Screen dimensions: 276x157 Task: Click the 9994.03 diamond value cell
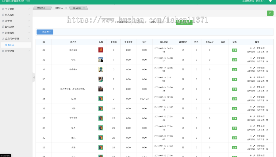[x=144, y=99]
